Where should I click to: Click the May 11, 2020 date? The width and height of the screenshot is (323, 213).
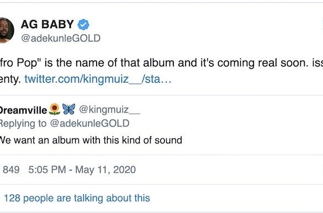[x=105, y=170]
